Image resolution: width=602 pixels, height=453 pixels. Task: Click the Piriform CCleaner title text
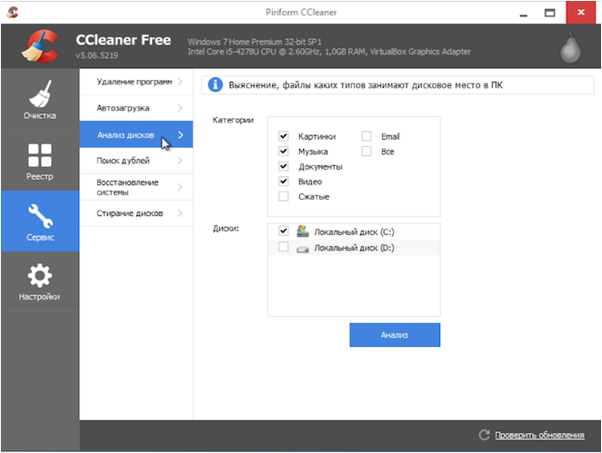[301, 13]
